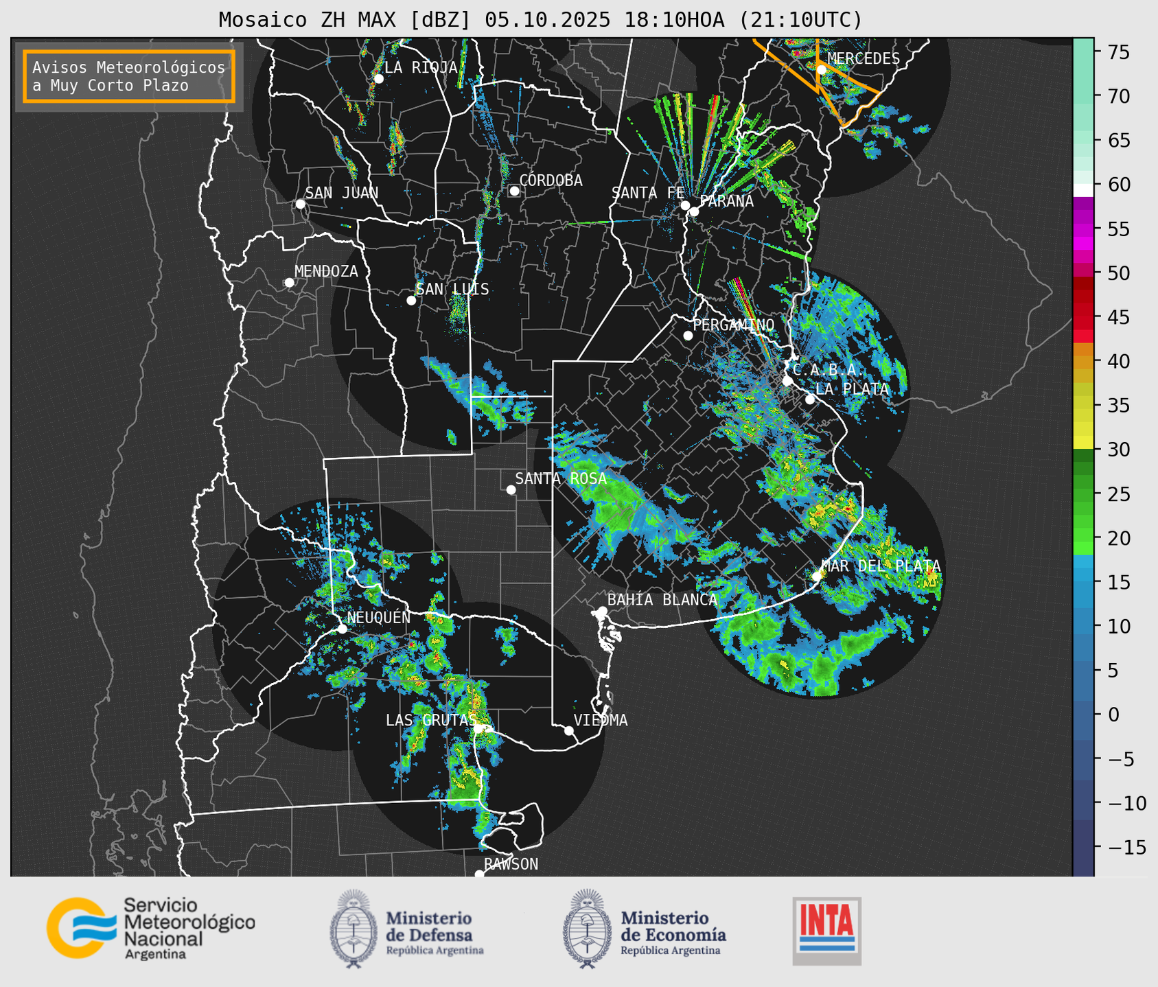Click the MAR DEL PLATA city marker dot
This screenshot has width=1158, height=987.
coord(817,576)
